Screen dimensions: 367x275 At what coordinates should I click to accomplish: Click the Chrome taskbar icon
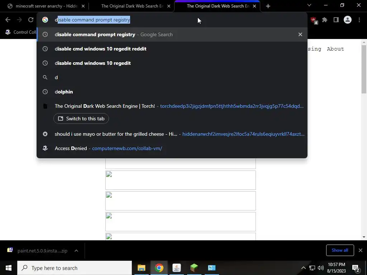[x=159, y=268]
